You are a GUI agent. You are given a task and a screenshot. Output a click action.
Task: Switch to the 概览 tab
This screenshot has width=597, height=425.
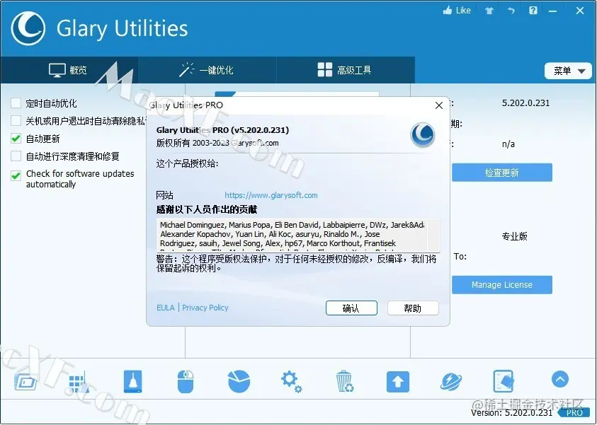[x=69, y=70]
